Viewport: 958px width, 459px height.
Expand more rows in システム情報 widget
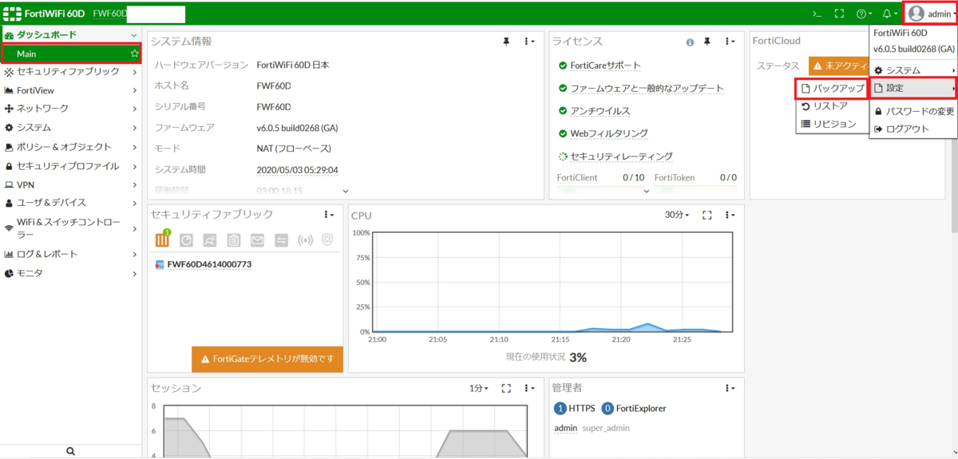pyautogui.click(x=346, y=191)
